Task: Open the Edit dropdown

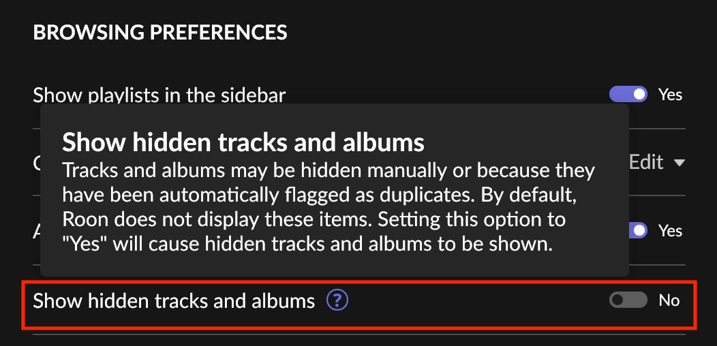Action: click(656, 162)
